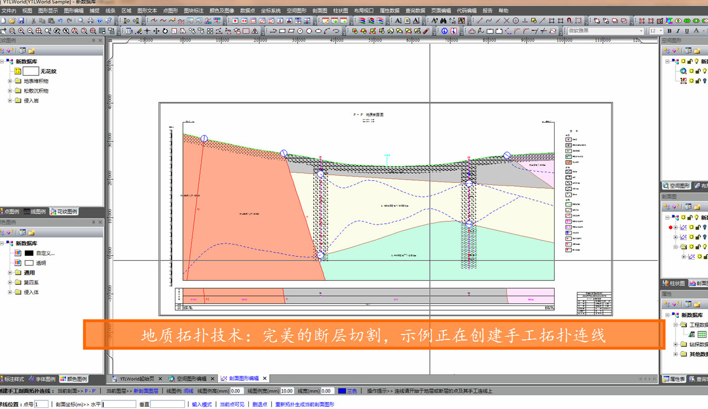Open the 图形编辑 menu
This screenshot has width=708, height=409.
tap(73, 10)
